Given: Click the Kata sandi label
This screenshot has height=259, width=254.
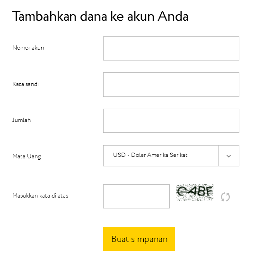Looking at the screenshot, I should coord(26,84).
